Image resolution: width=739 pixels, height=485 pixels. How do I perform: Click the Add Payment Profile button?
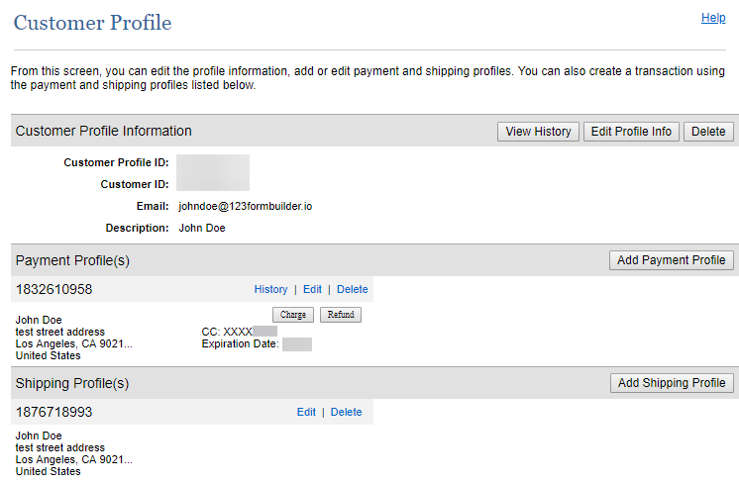click(x=672, y=260)
